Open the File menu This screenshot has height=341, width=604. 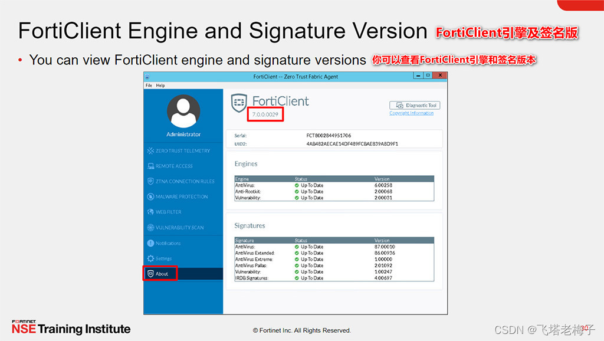(x=149, y=86)
